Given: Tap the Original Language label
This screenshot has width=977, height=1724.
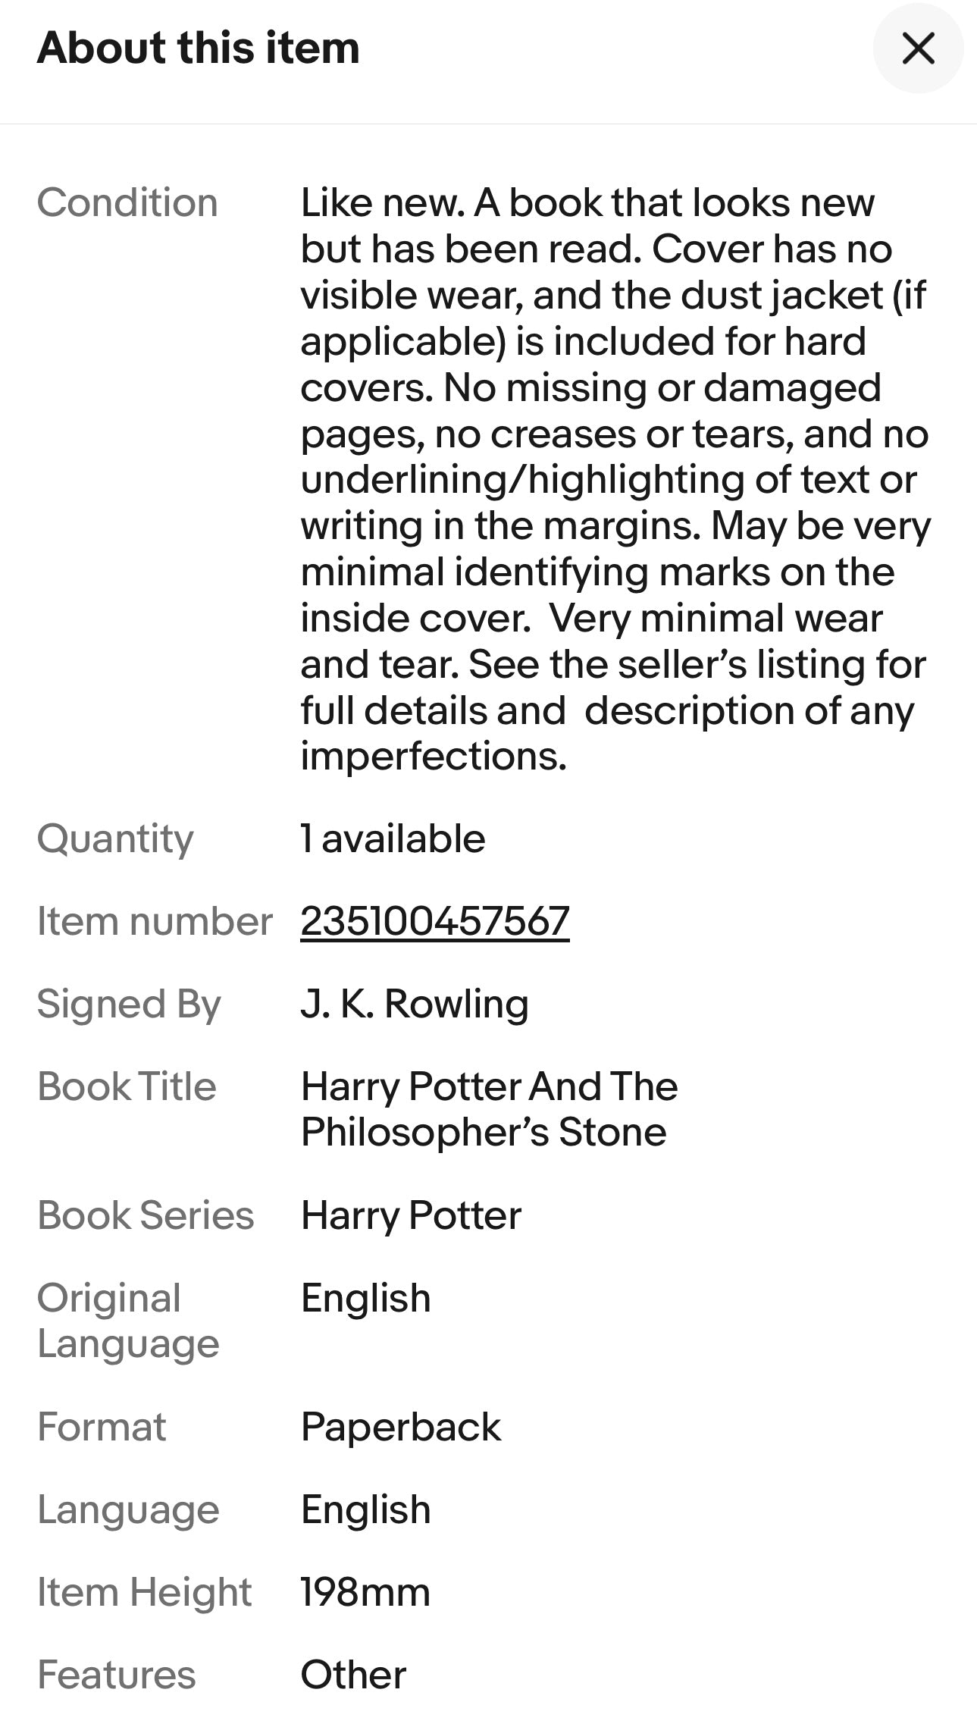Looking at the screenshot, I should click(127, 1321).
